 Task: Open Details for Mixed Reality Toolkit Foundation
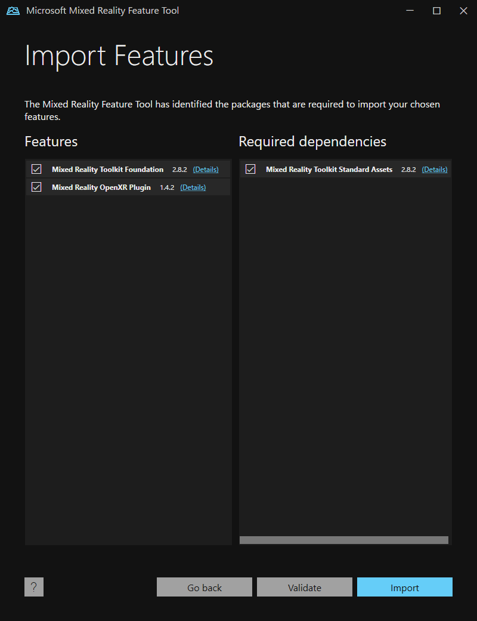(206, 170)
